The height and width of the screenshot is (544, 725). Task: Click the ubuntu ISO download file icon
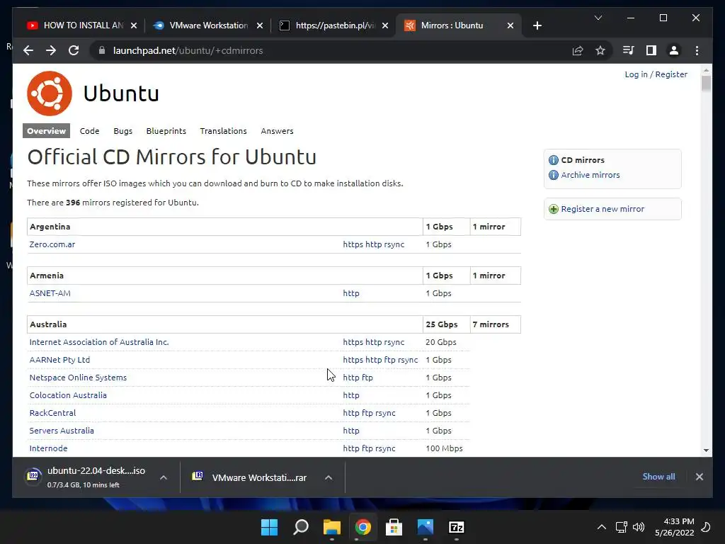point(33,476)
